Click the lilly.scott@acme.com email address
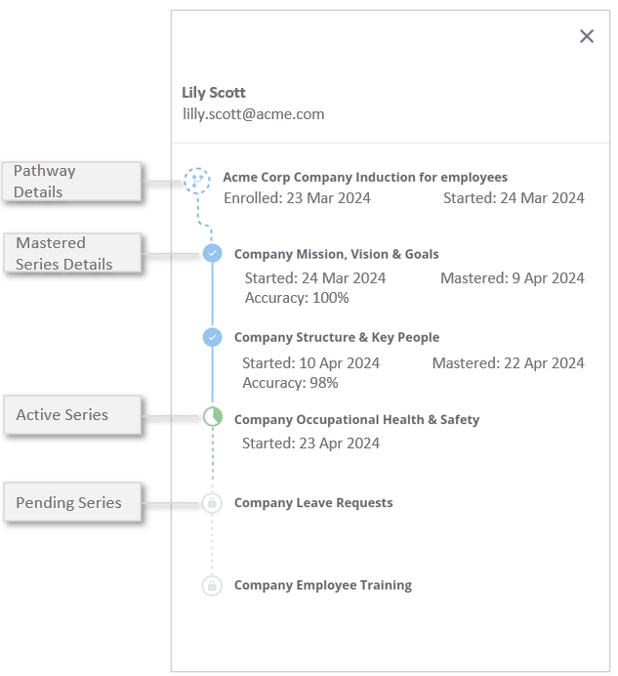Viewport: 618px width, 676px height. [254, 114]
